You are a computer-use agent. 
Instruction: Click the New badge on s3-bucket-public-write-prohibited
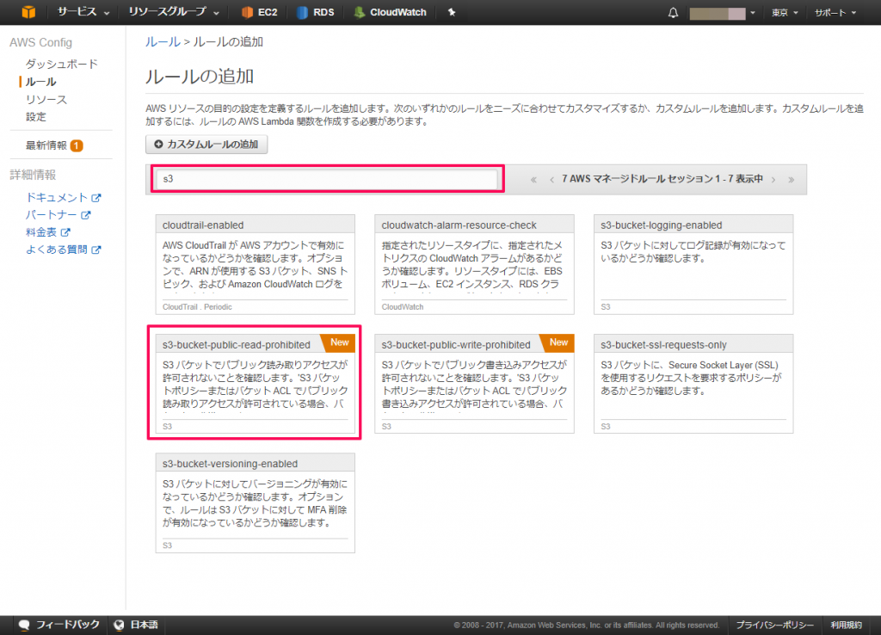558,342
